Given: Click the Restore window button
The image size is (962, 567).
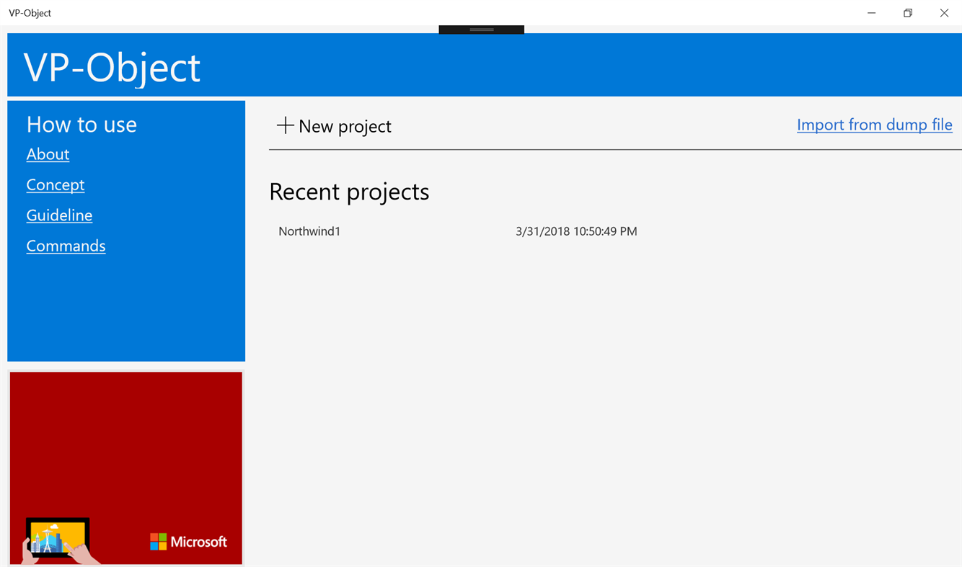Looking at the screenshot, I should coord(907,12).
